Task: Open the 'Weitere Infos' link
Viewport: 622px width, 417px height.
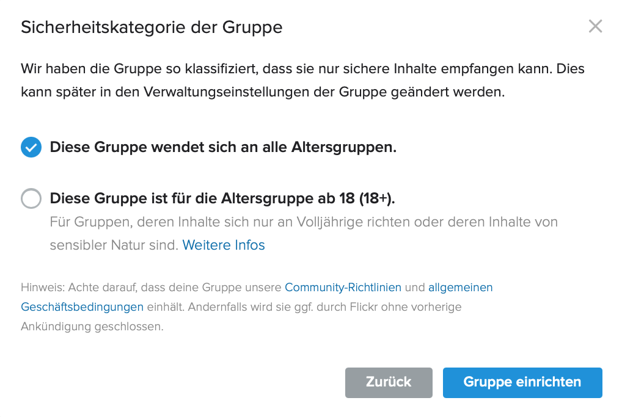Action: (224, 245)
